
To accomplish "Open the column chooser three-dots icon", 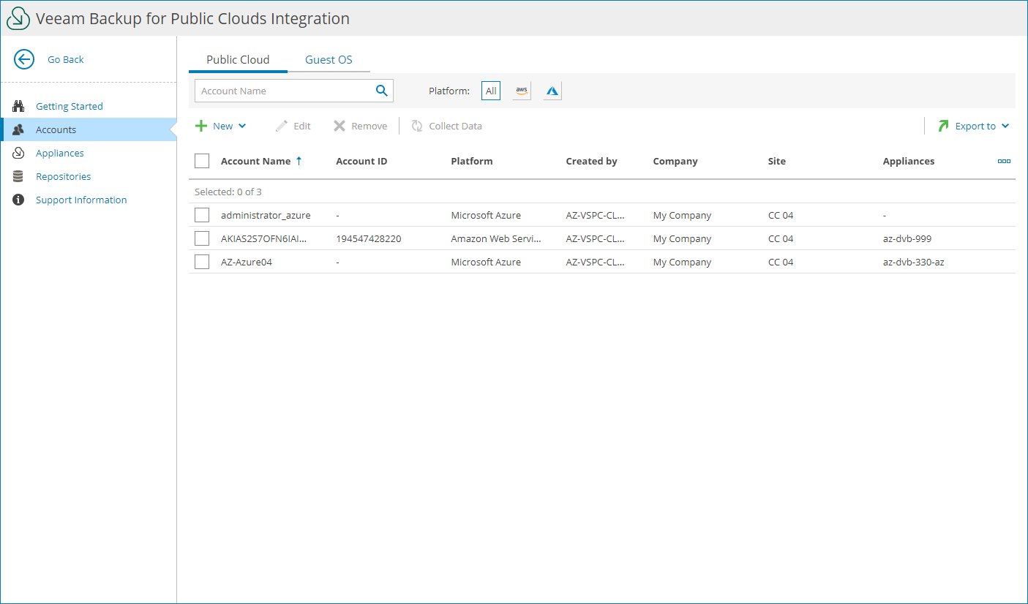I will pyautogui.click(x=1004, y=161).
